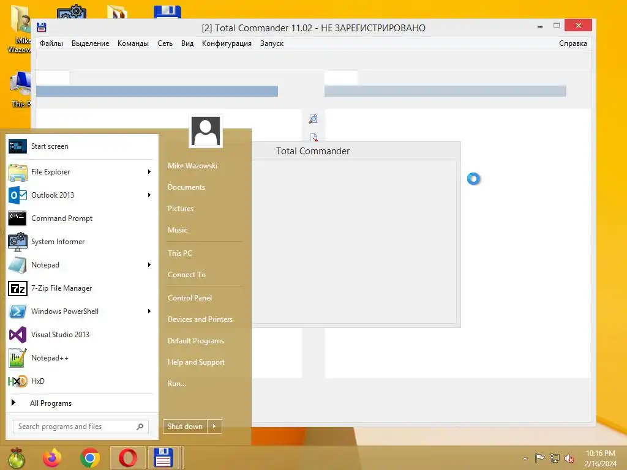
Task: Open Opera from the taskbar
Action: (x=127, y=458)
